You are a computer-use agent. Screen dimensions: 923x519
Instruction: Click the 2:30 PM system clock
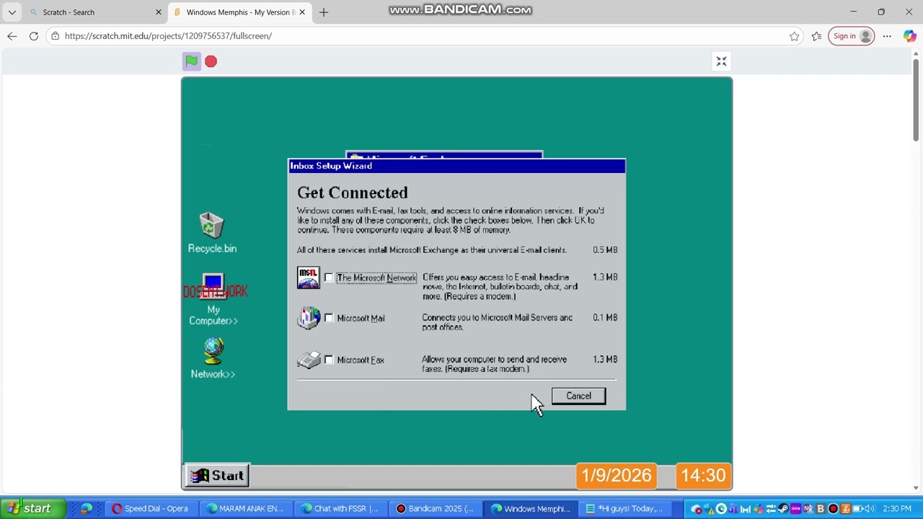(897, 509)
